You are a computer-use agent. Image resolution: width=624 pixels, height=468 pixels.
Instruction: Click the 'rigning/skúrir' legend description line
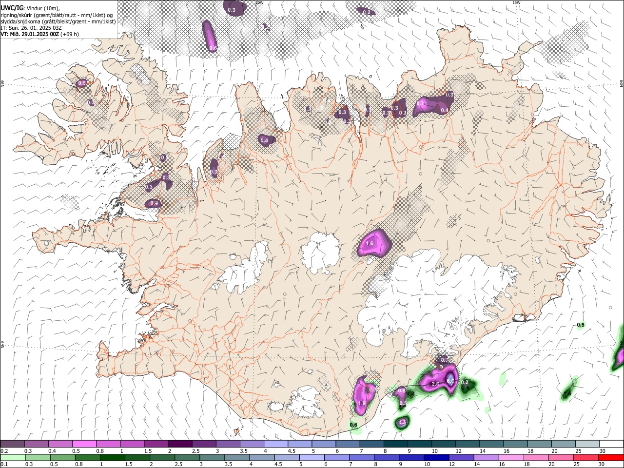click(x=57, y=15)
